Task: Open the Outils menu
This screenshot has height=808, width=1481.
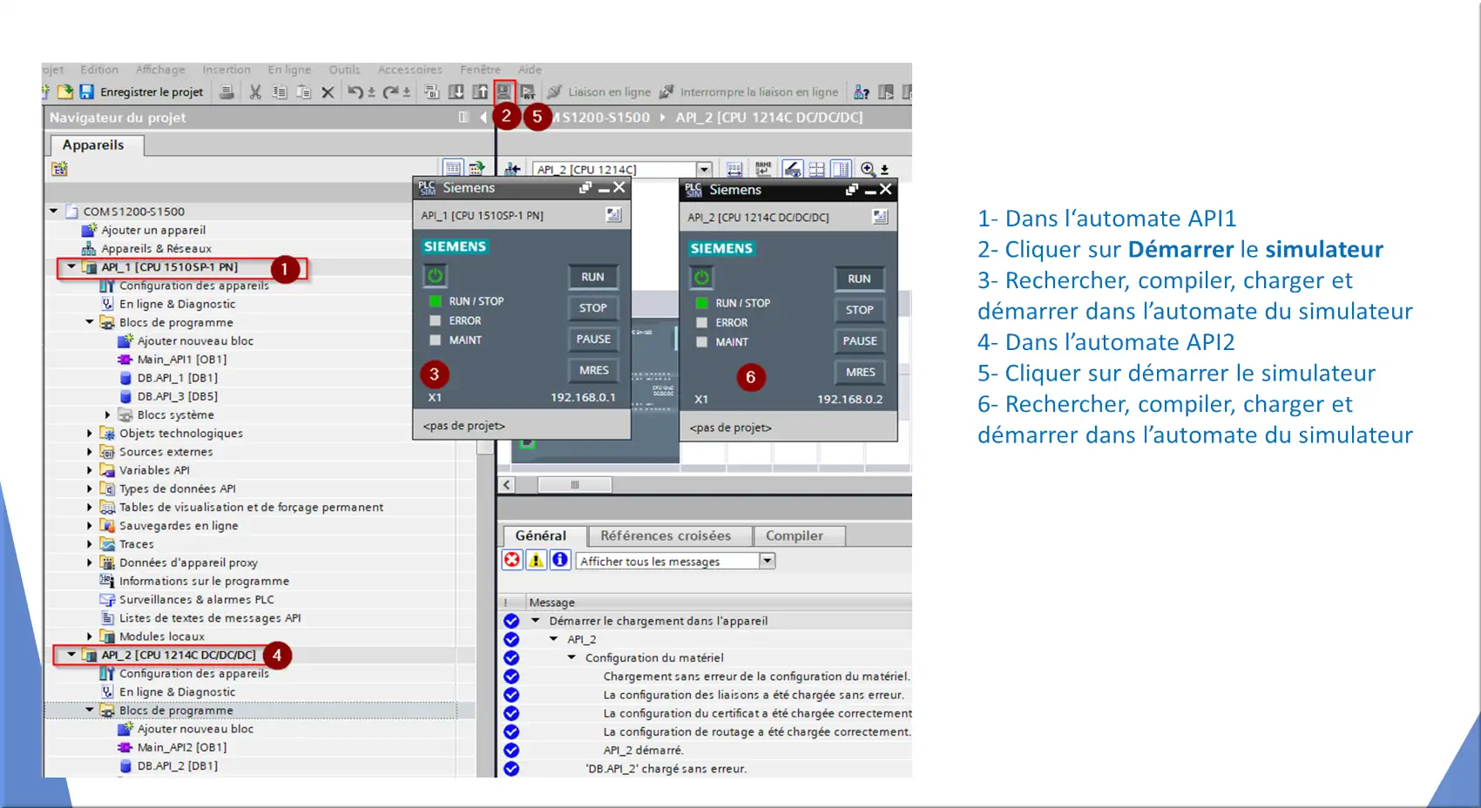Action: (x=344, y=70)
